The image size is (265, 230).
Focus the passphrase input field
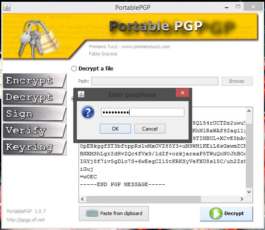tap(143, 112)
